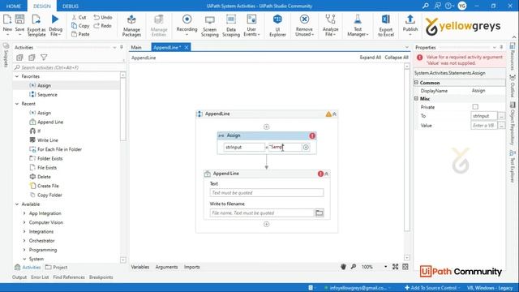519x292 pixels.
Task: Open the Arguments panel
Action: point(166,267)
